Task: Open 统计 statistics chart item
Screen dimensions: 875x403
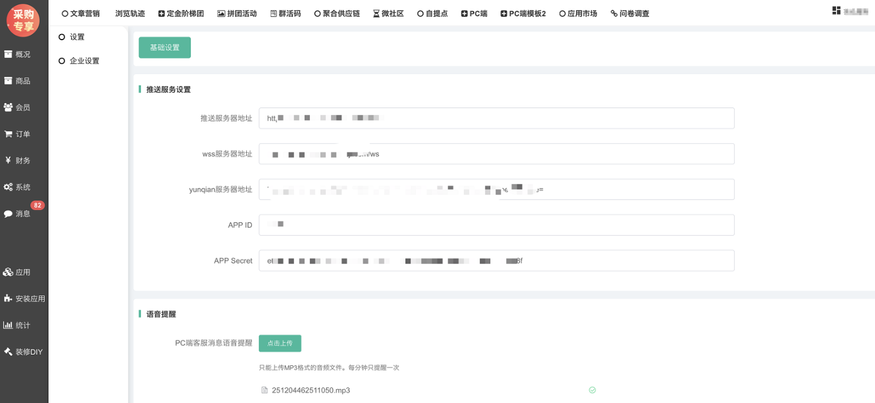Action: (18, 325)
